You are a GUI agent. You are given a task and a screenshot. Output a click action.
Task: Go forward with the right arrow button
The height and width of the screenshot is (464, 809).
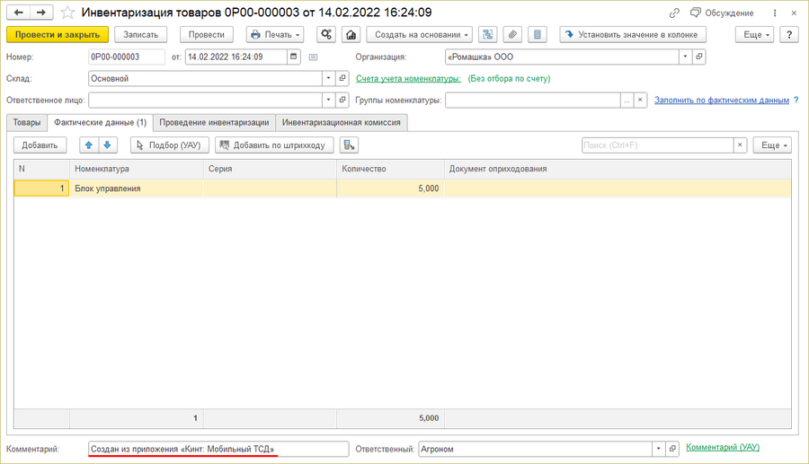(41, 13)
